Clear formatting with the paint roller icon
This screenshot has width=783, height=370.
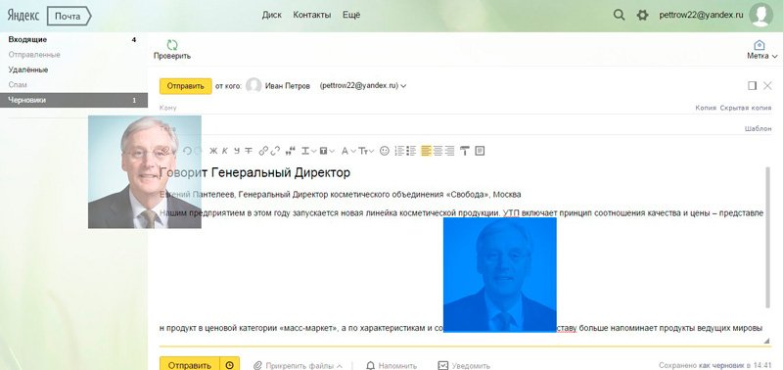(x=465, y=151)
